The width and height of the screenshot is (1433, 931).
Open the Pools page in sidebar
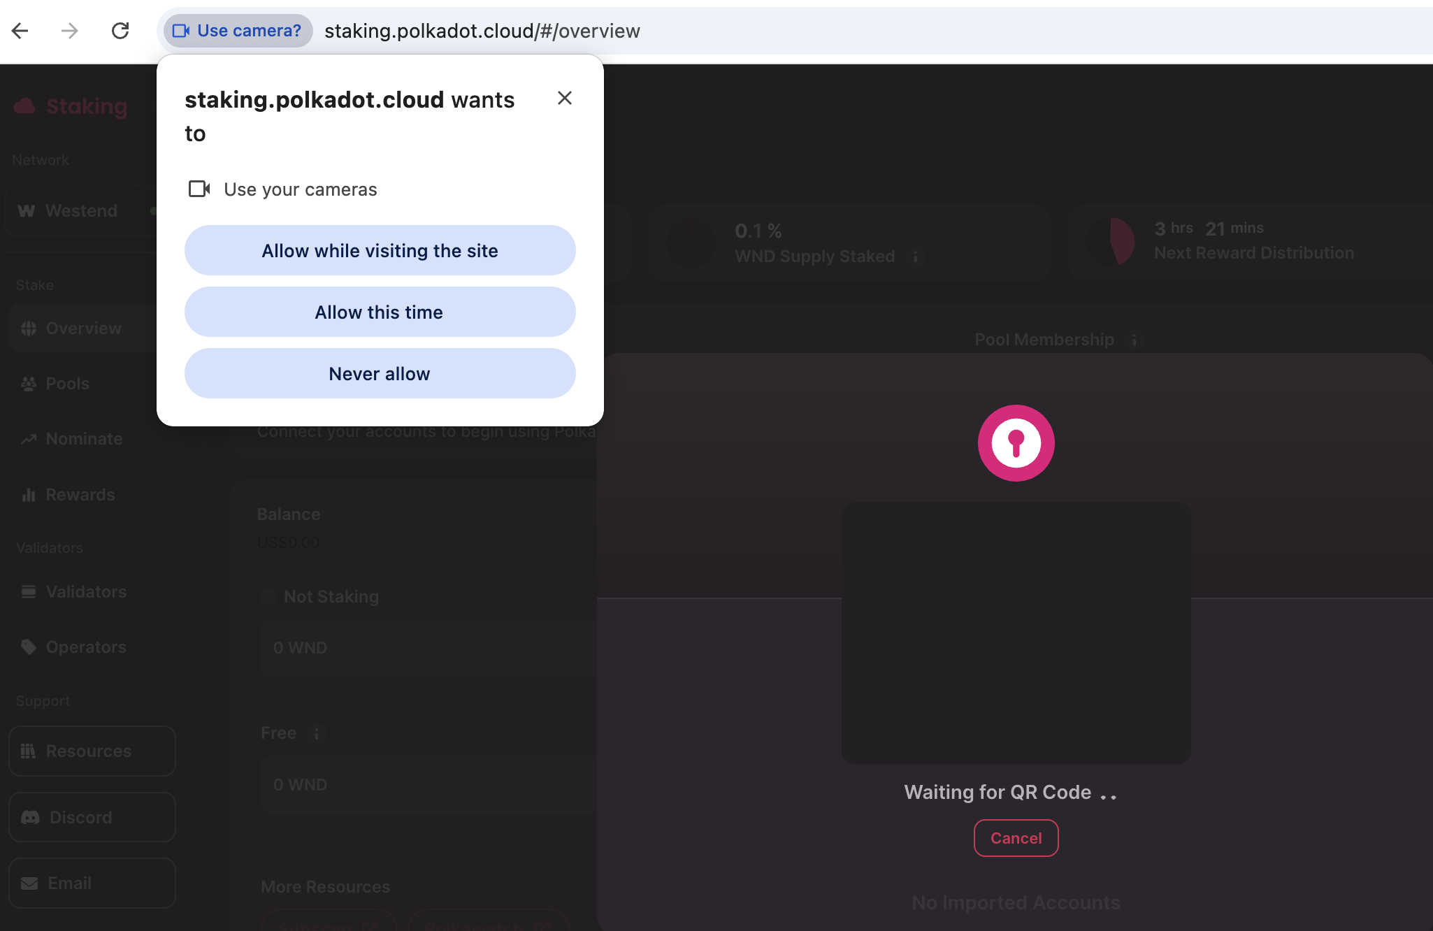[67, 384]
